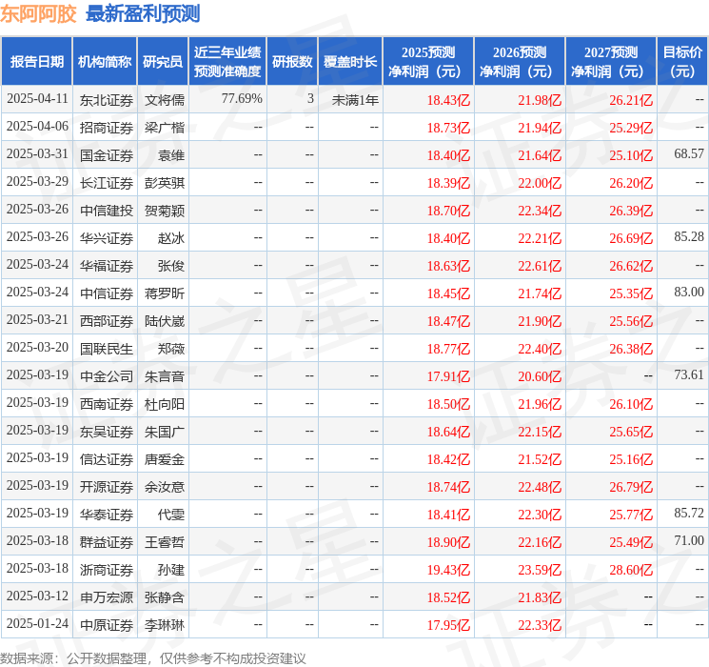Click analyst name 蒋罗昕
709x667 pixels.
click(x=165, y=293)
